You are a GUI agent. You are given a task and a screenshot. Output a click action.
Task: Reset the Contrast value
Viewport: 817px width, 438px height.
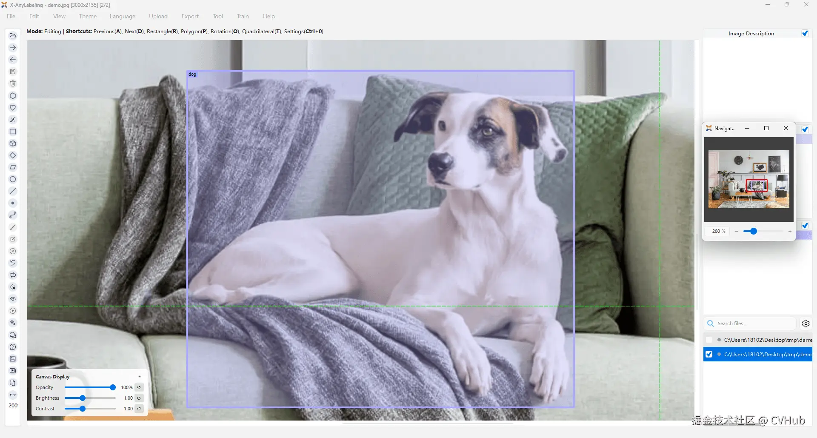click(x=139, y=409)
